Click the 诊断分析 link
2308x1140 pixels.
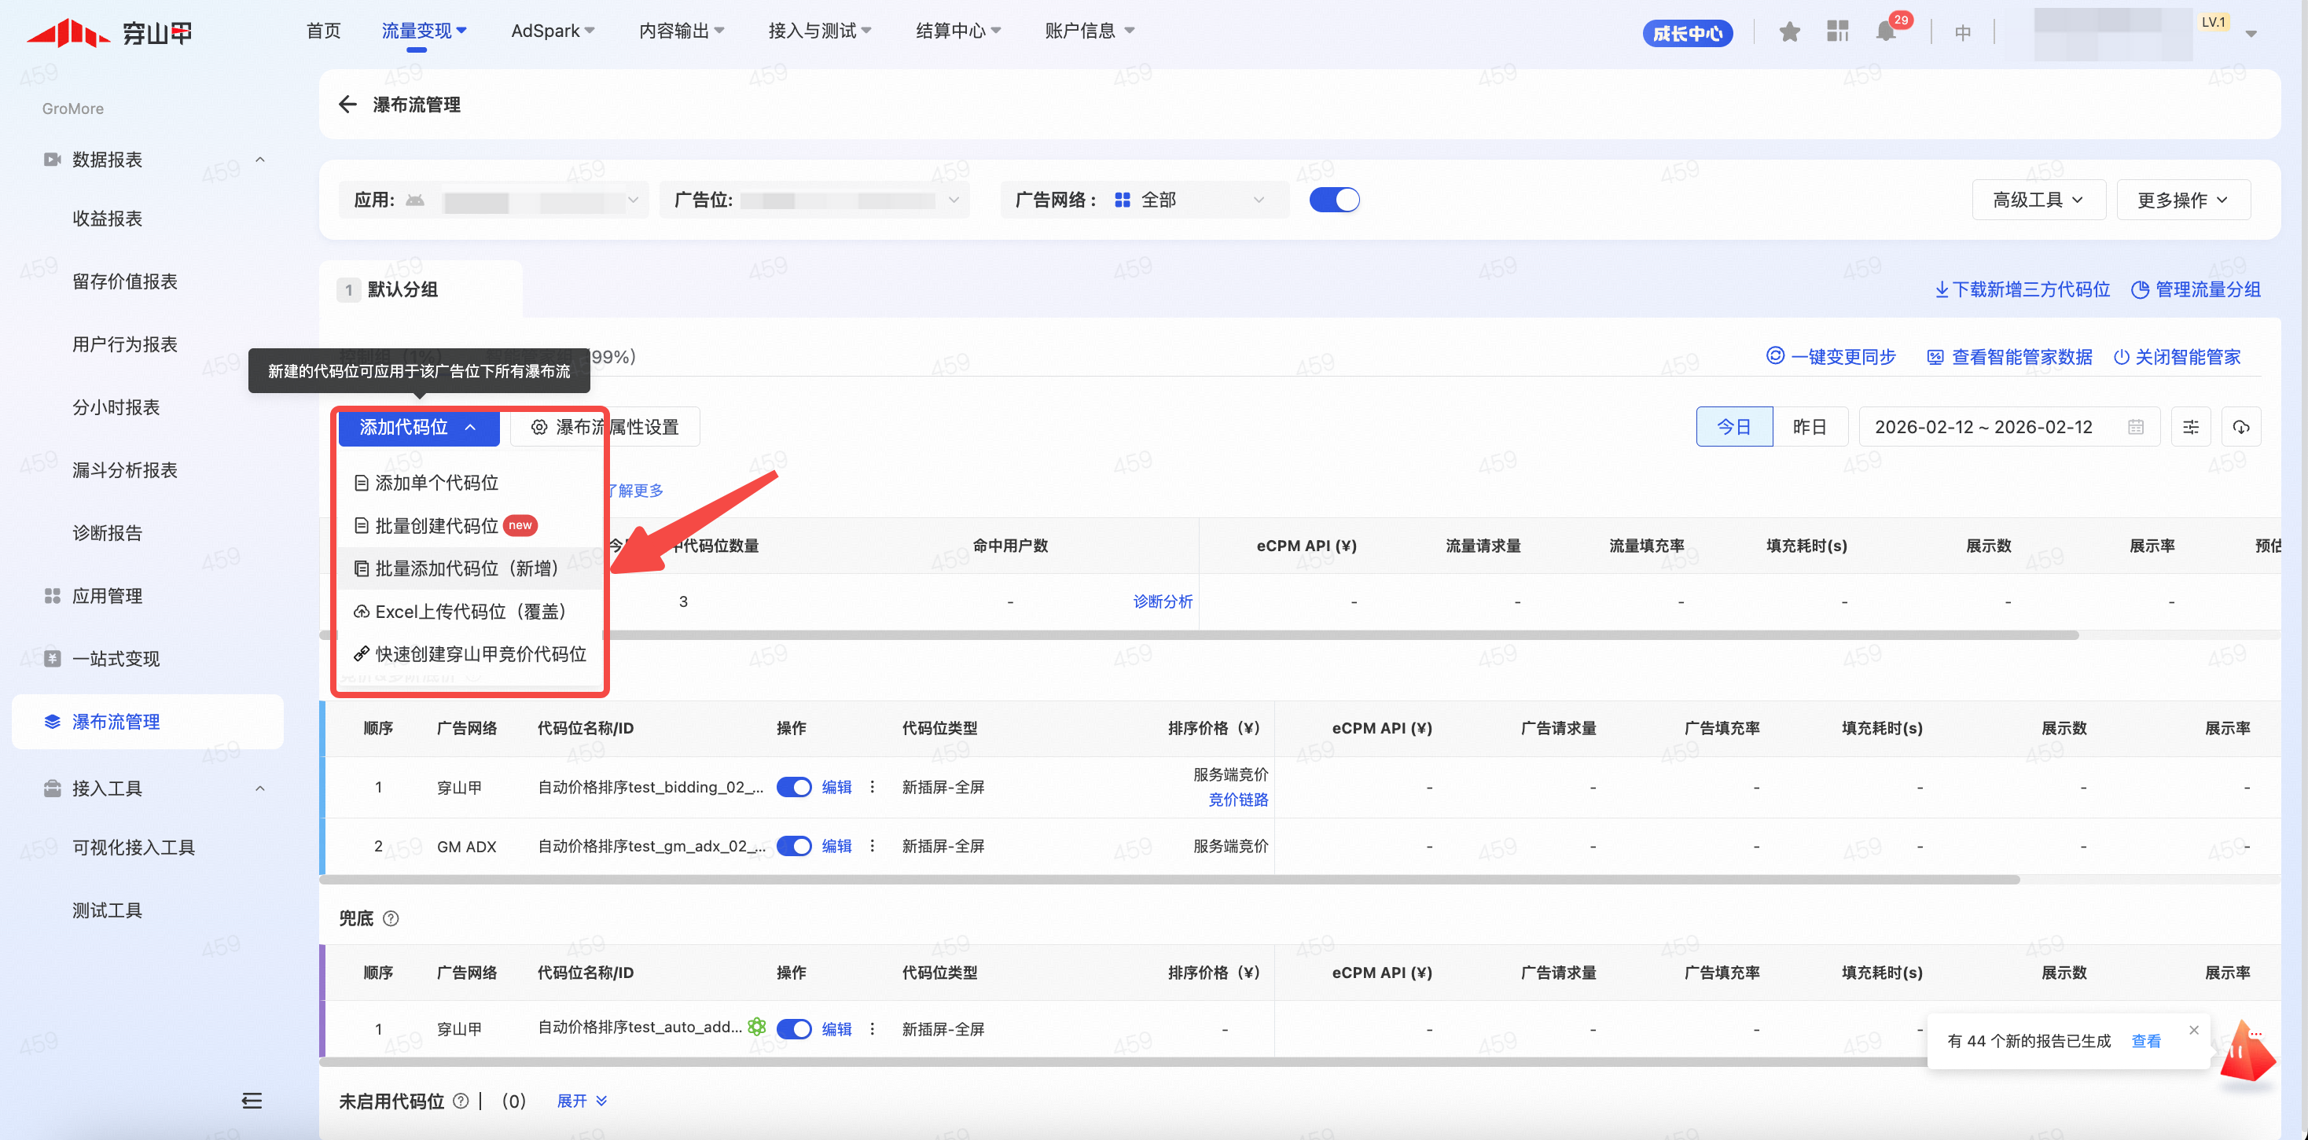(x=1162, y=601)
